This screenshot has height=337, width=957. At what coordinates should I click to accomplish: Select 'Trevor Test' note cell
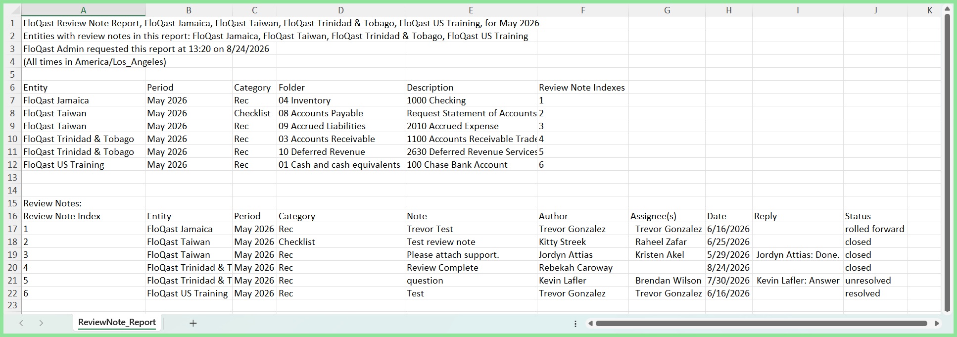pyautogui.click(x=471, y=229)
